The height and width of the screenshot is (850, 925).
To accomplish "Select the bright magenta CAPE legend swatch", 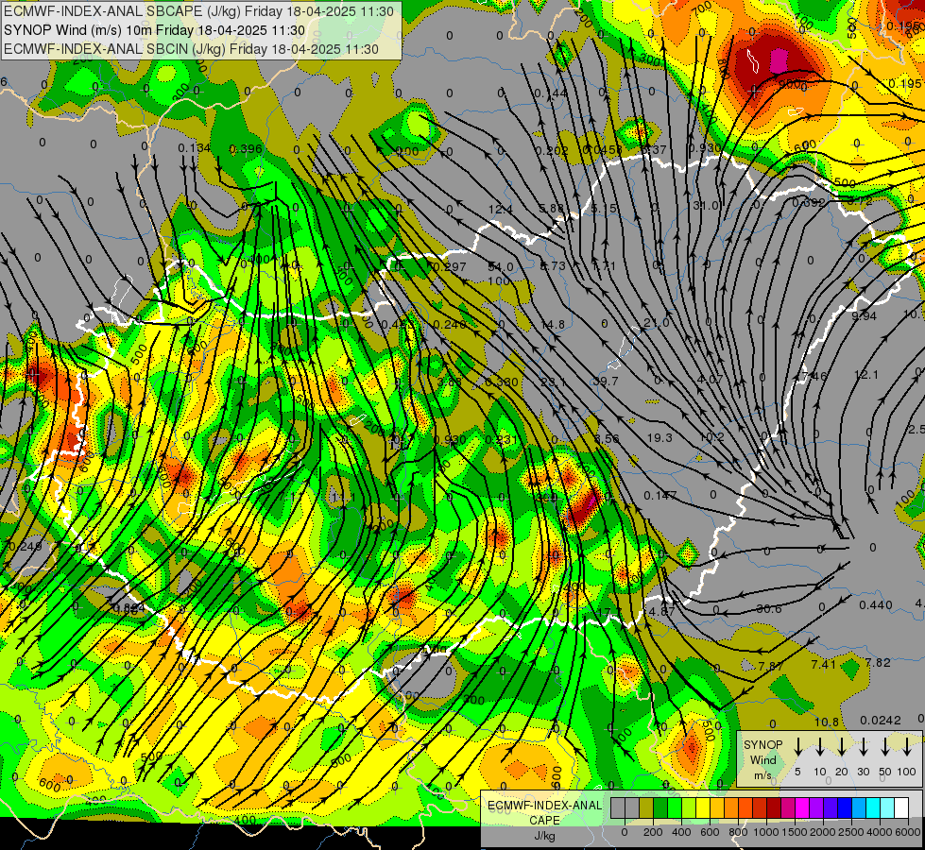I will pyautogui.click(x=803, y=807).
